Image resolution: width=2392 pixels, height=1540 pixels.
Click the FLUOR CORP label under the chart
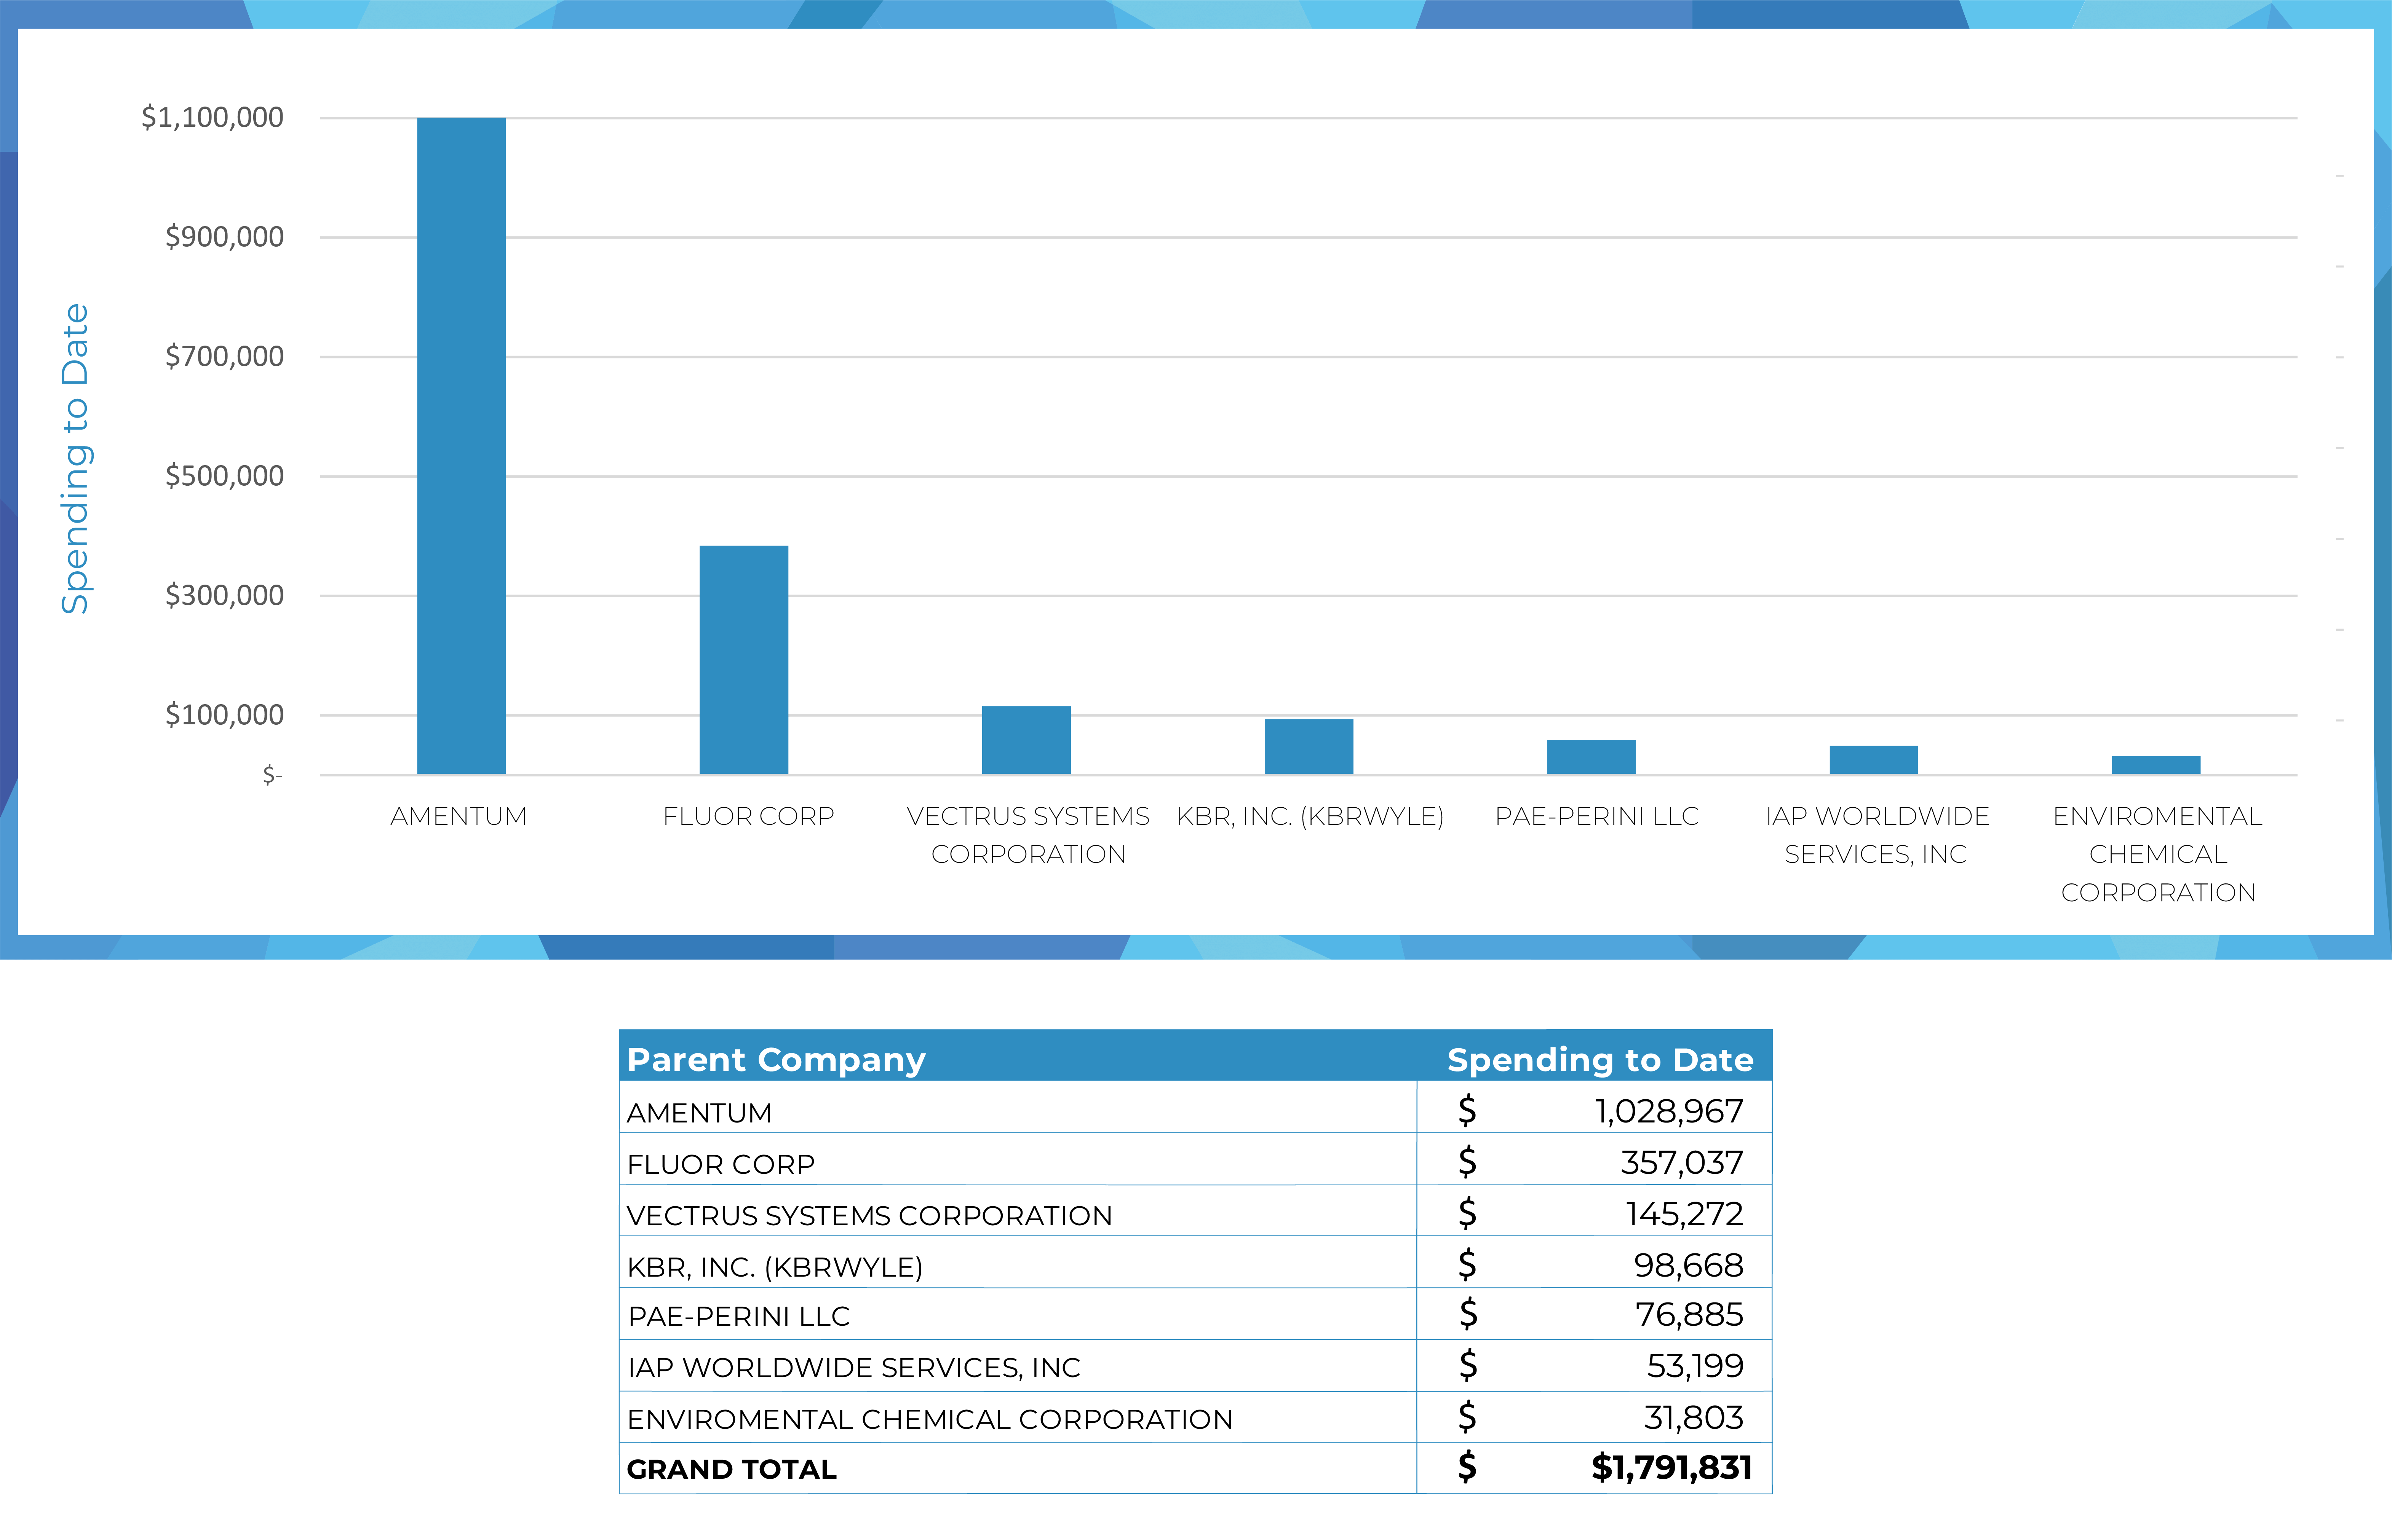pyautogui.click(x=748, y=816)
